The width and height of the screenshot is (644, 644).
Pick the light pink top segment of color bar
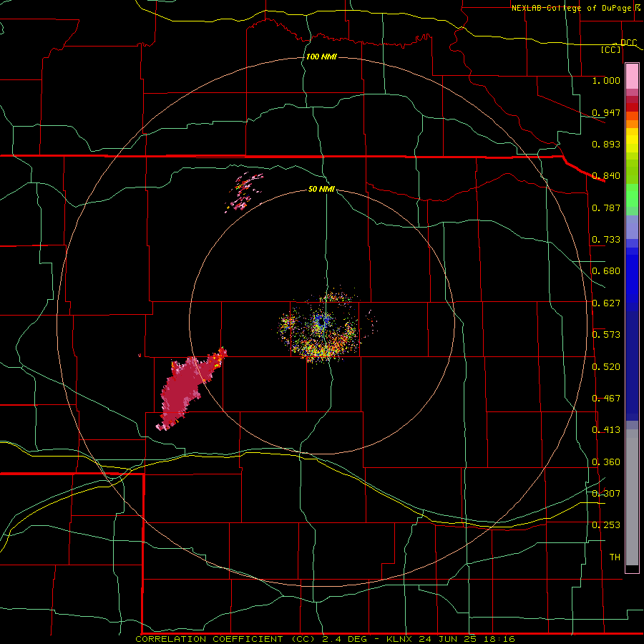(x=632, y=77)
